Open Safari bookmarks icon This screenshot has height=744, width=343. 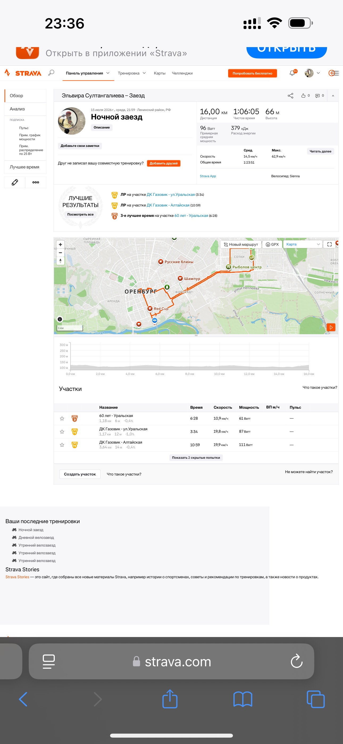(x=243, y=699)
